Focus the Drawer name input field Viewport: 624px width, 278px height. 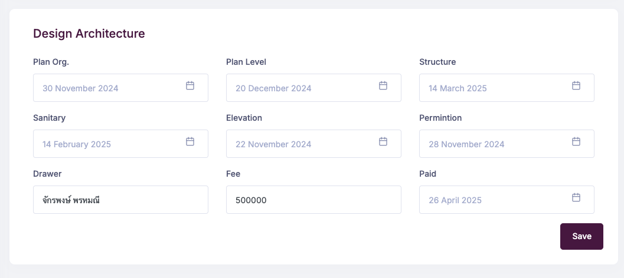(x=120, y=200)
